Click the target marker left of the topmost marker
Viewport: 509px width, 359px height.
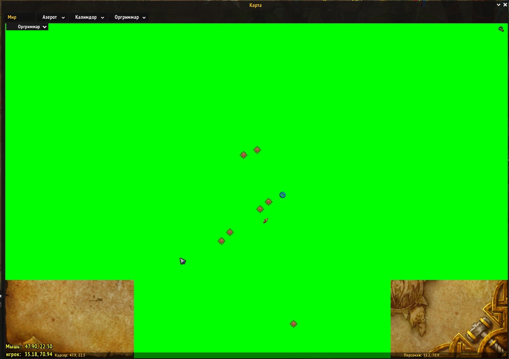tap(243, 155)
